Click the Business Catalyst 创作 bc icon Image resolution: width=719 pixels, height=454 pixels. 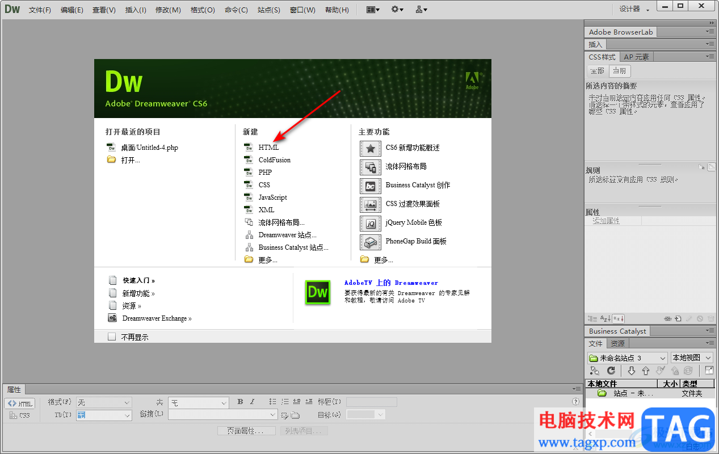[x=371, y=186]
